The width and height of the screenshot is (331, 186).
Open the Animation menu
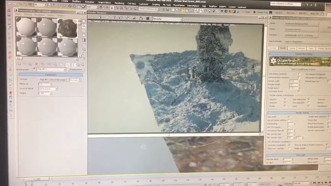point(89,2)
